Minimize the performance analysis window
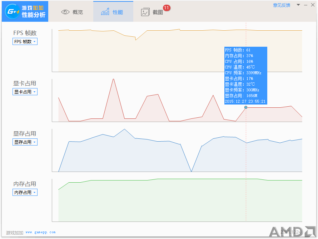 coord(305,5)
